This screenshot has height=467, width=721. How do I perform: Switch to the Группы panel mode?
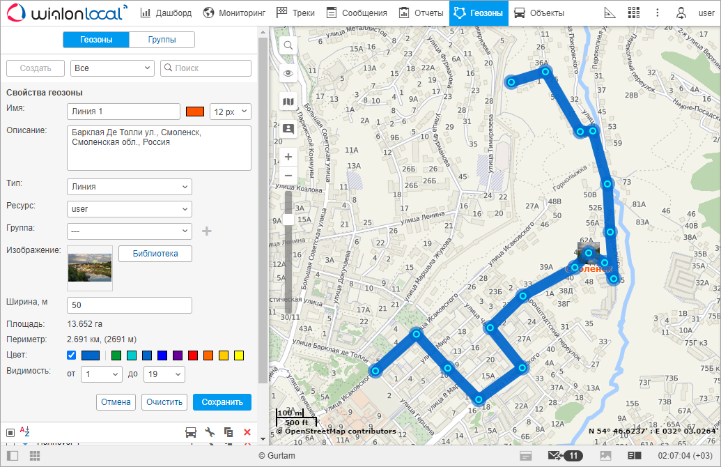pos(162,40)
